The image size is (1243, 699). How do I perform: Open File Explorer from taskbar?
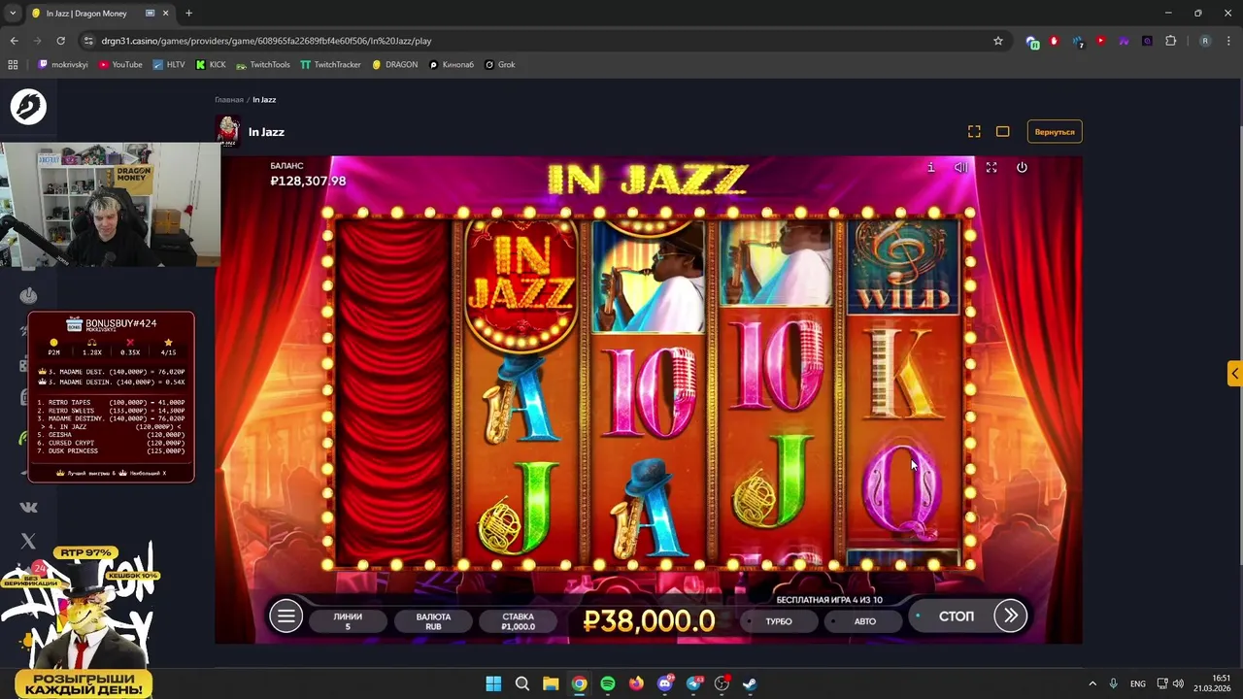[x=551, y=683]
